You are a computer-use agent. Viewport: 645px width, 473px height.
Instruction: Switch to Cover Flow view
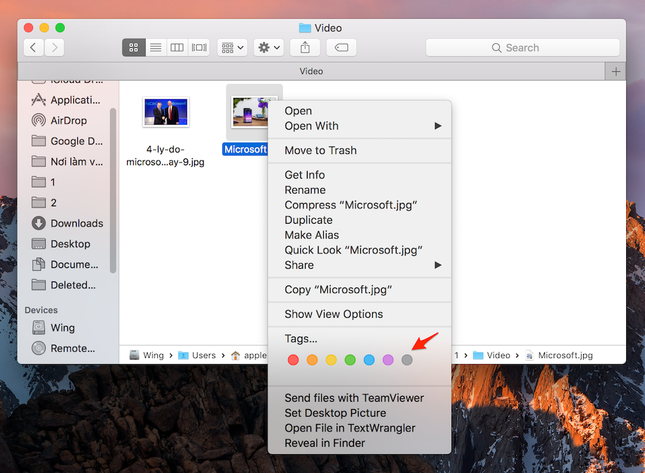199,47
